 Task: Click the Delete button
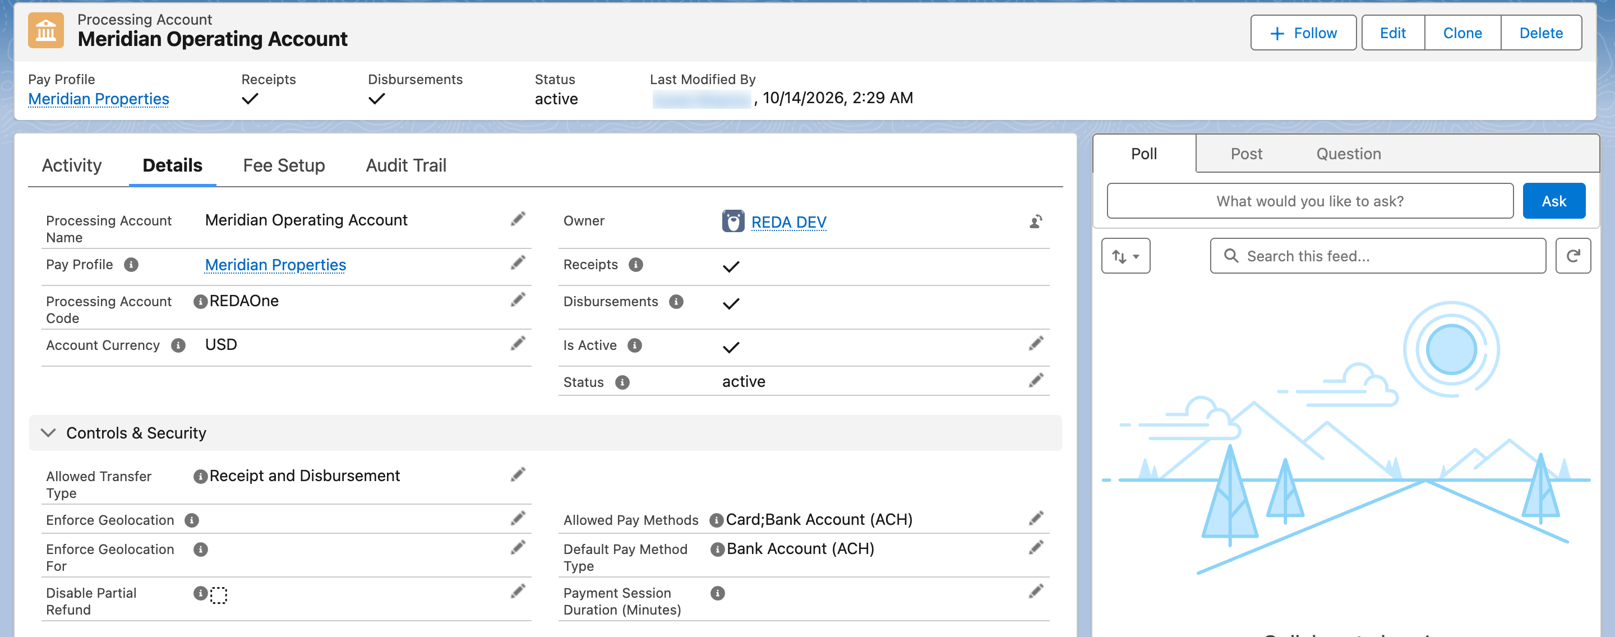tap(1541, 33)
